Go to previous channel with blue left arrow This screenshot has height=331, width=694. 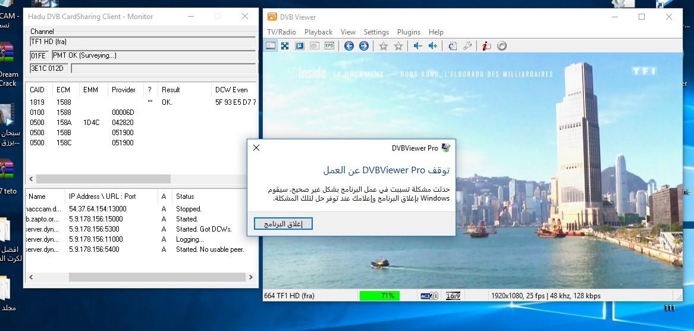coord(348,46)
